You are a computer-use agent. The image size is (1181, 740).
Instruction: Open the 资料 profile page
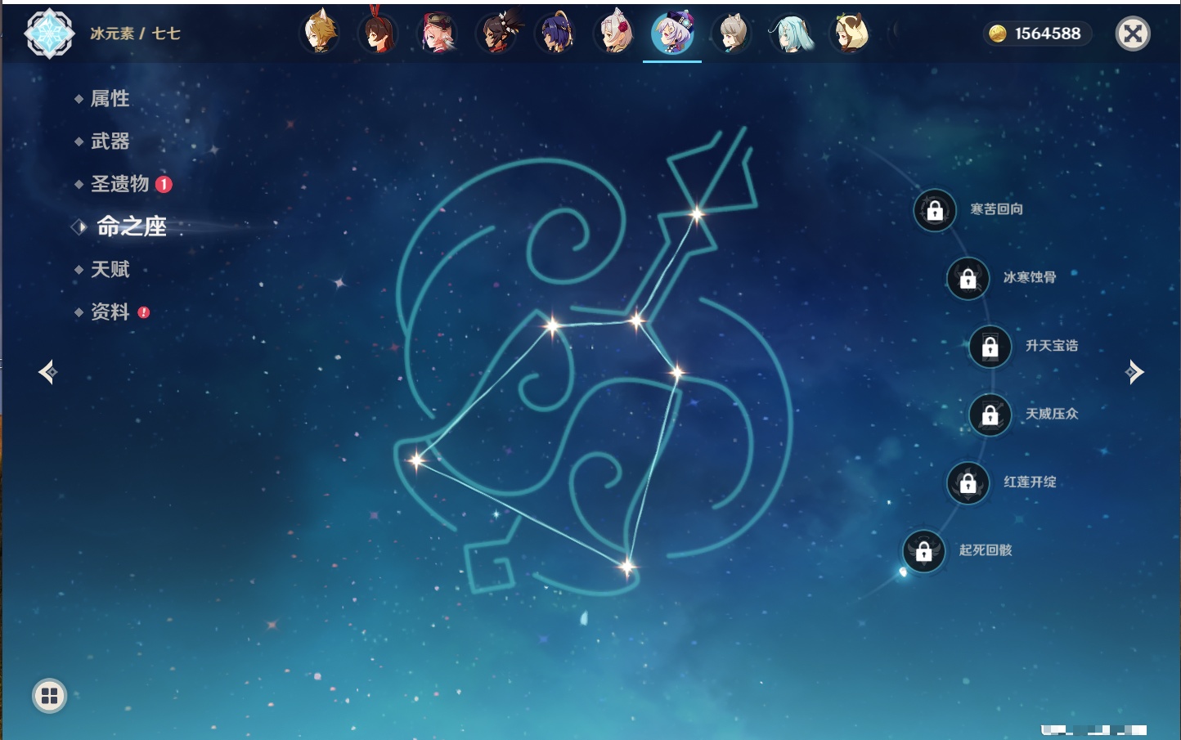pos(110,312)
